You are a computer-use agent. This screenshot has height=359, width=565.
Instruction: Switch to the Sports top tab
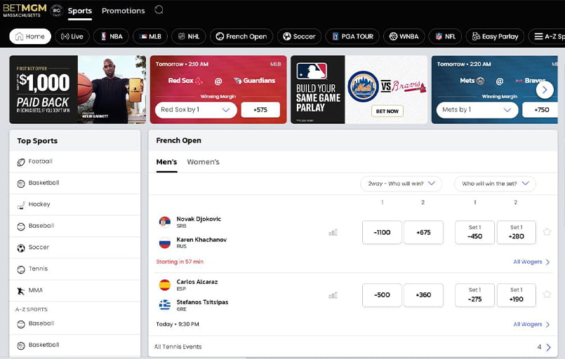coord(79,11)
